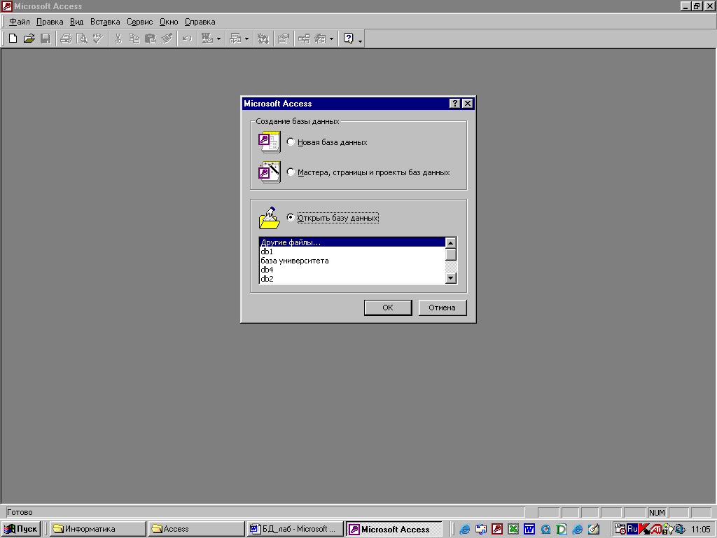
Task: Click the New Object toolbar icon
Action: (320, 39)
